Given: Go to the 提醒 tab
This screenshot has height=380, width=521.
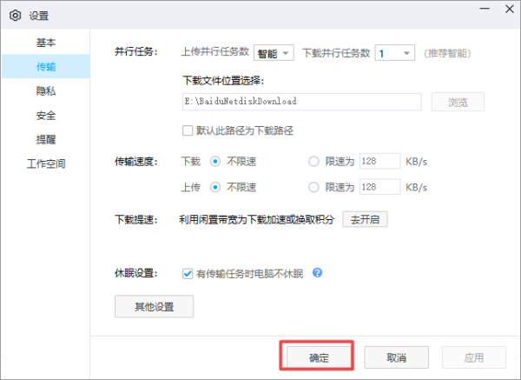Looking at the screenshot, I should point(46,139).
